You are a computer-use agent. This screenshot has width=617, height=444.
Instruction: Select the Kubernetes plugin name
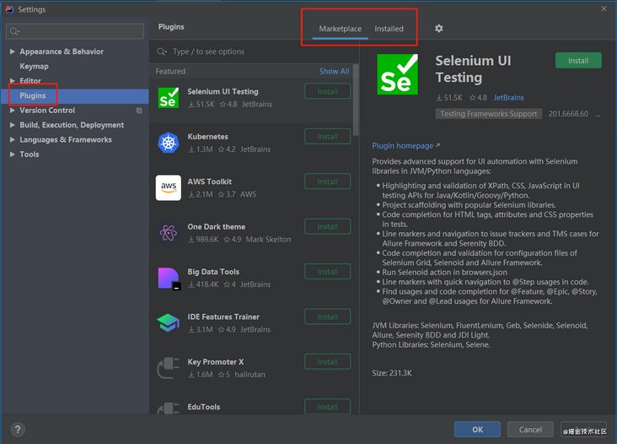207,137
